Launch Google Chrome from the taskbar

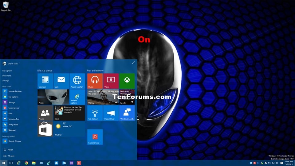[x=26, y=163]
